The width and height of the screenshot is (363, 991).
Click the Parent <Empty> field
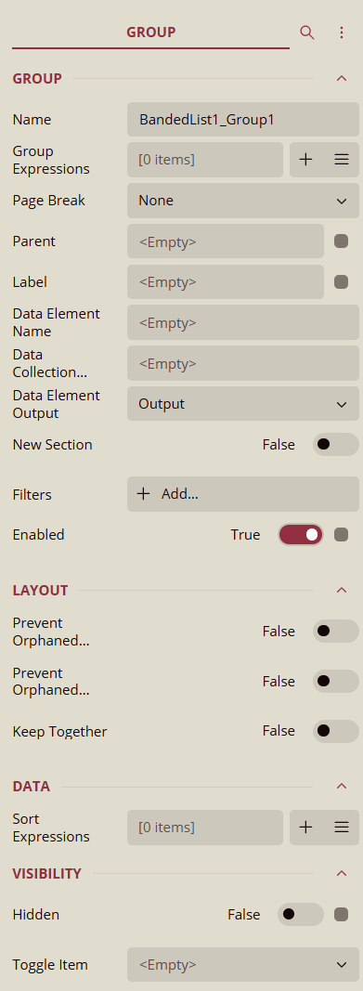[x=226, y=241]
